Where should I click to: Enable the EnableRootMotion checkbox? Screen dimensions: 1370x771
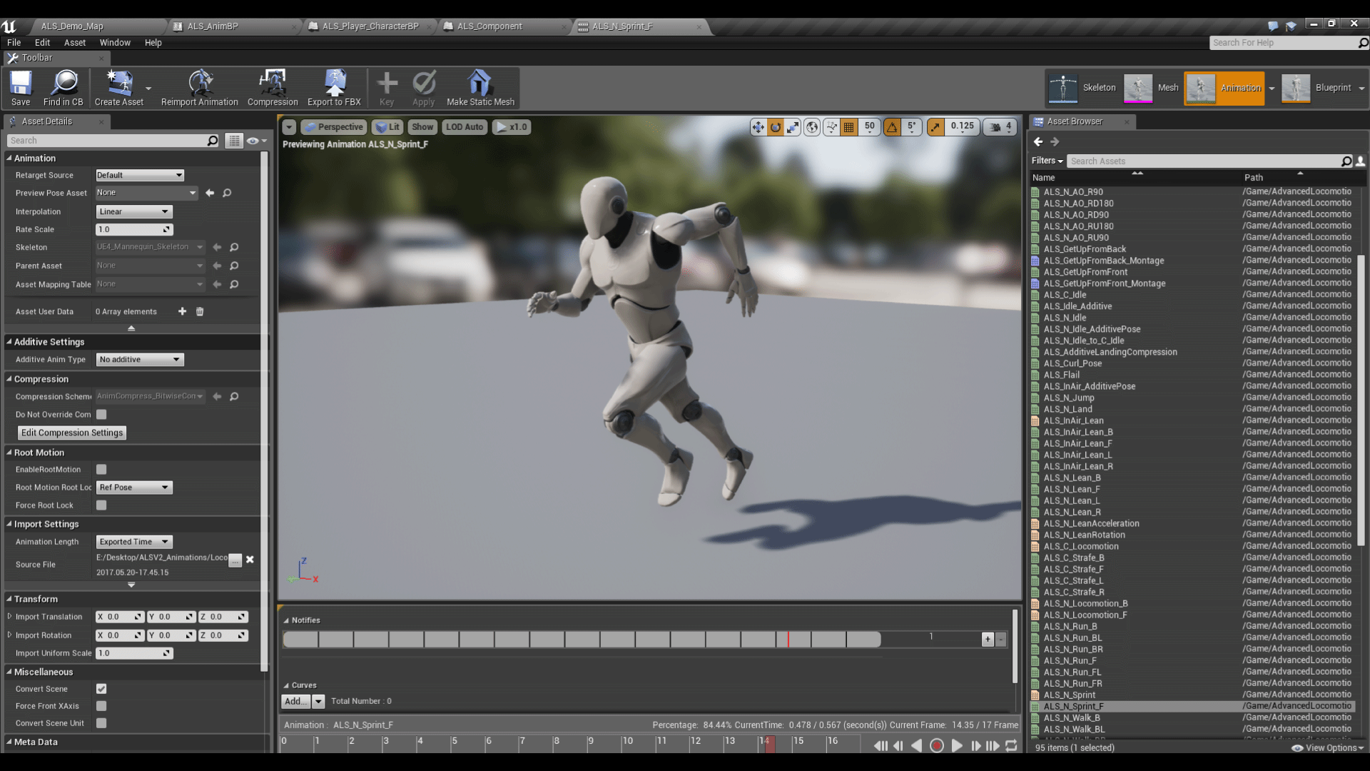(x=101, y=470)
